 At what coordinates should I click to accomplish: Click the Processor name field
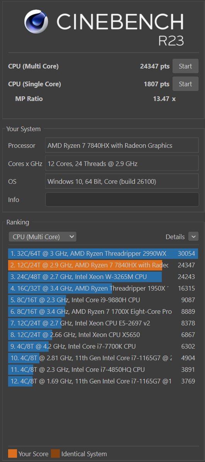tap(122, 145)
